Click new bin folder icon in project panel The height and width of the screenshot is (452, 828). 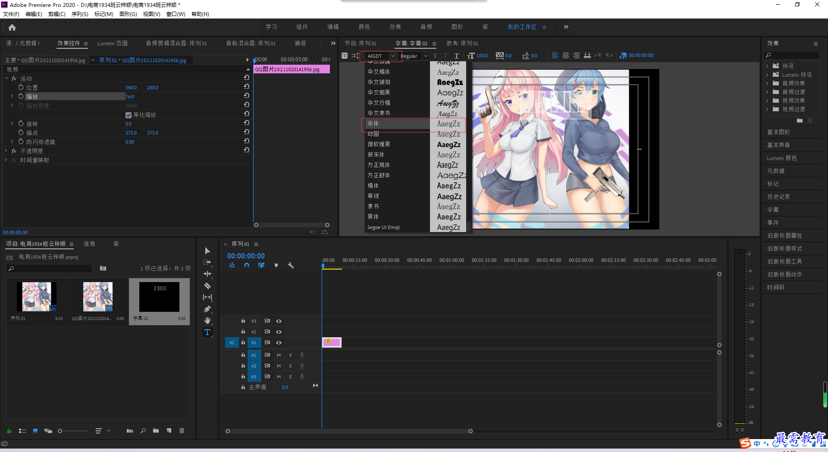pyautogui.click(x=156, y=430)
